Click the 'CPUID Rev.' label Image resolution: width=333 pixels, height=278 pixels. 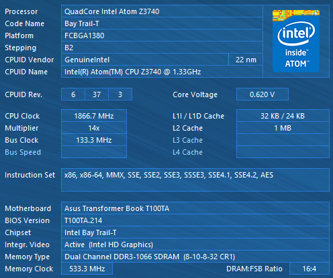[23, 94]
